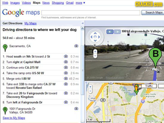
Task: Click green marker A in directions list
Action: [5, 48]
